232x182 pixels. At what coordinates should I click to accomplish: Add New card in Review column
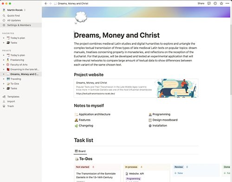179,173
